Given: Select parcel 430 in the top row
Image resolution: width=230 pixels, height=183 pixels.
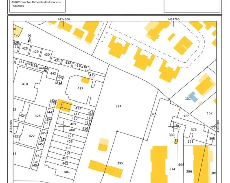Looking at the screenshot, I should pos(47,54).
